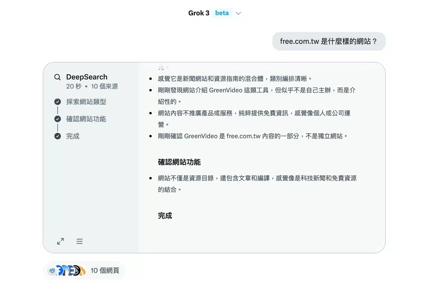Open the 10 個網頁 sources button

105,271
